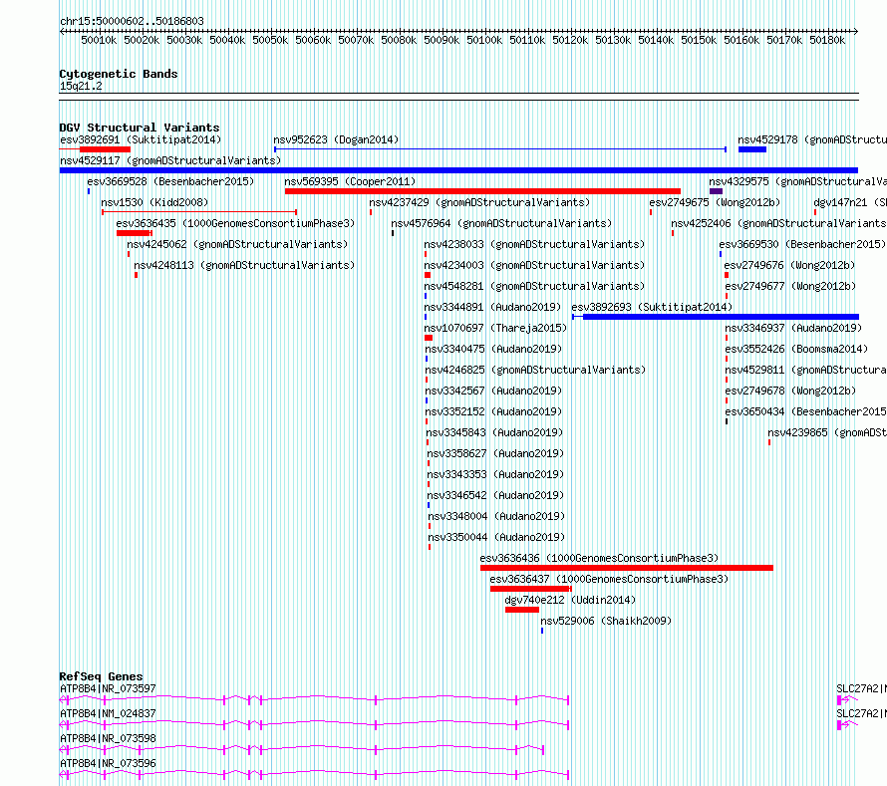Open the nsv3348004 (Audano2019) label

click(496, 516)
